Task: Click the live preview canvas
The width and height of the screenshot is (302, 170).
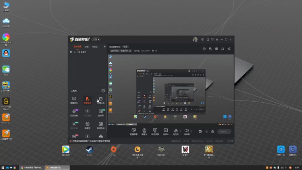Action: pyautogui.click(x=171, y=90)
